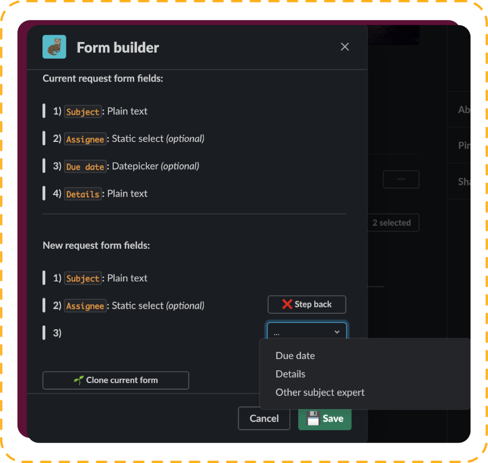This screenshot has height=463, width=488.
Task: Click the floppy disk icon on Save
Action: click(313, 419)
